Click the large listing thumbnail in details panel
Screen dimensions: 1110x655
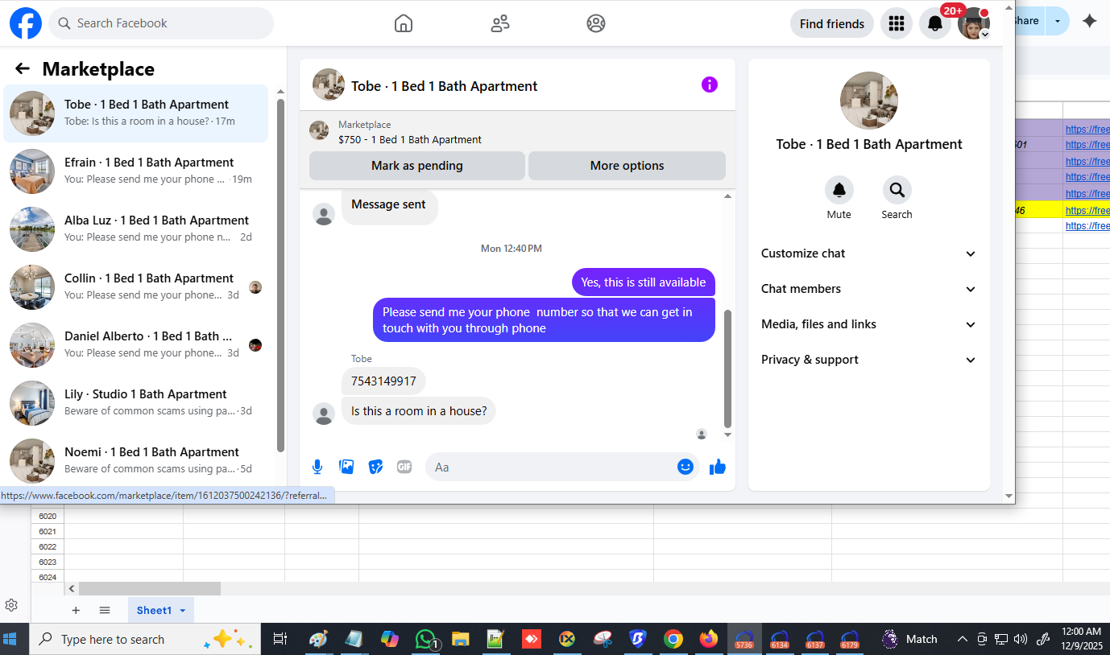click(869, 101)
